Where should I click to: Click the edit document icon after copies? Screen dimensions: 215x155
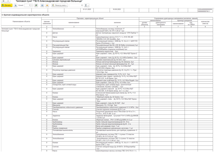(x=36, y=5)
